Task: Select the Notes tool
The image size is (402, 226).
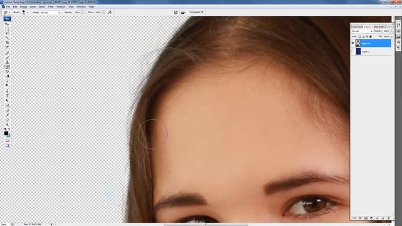Action: point(7,110)
